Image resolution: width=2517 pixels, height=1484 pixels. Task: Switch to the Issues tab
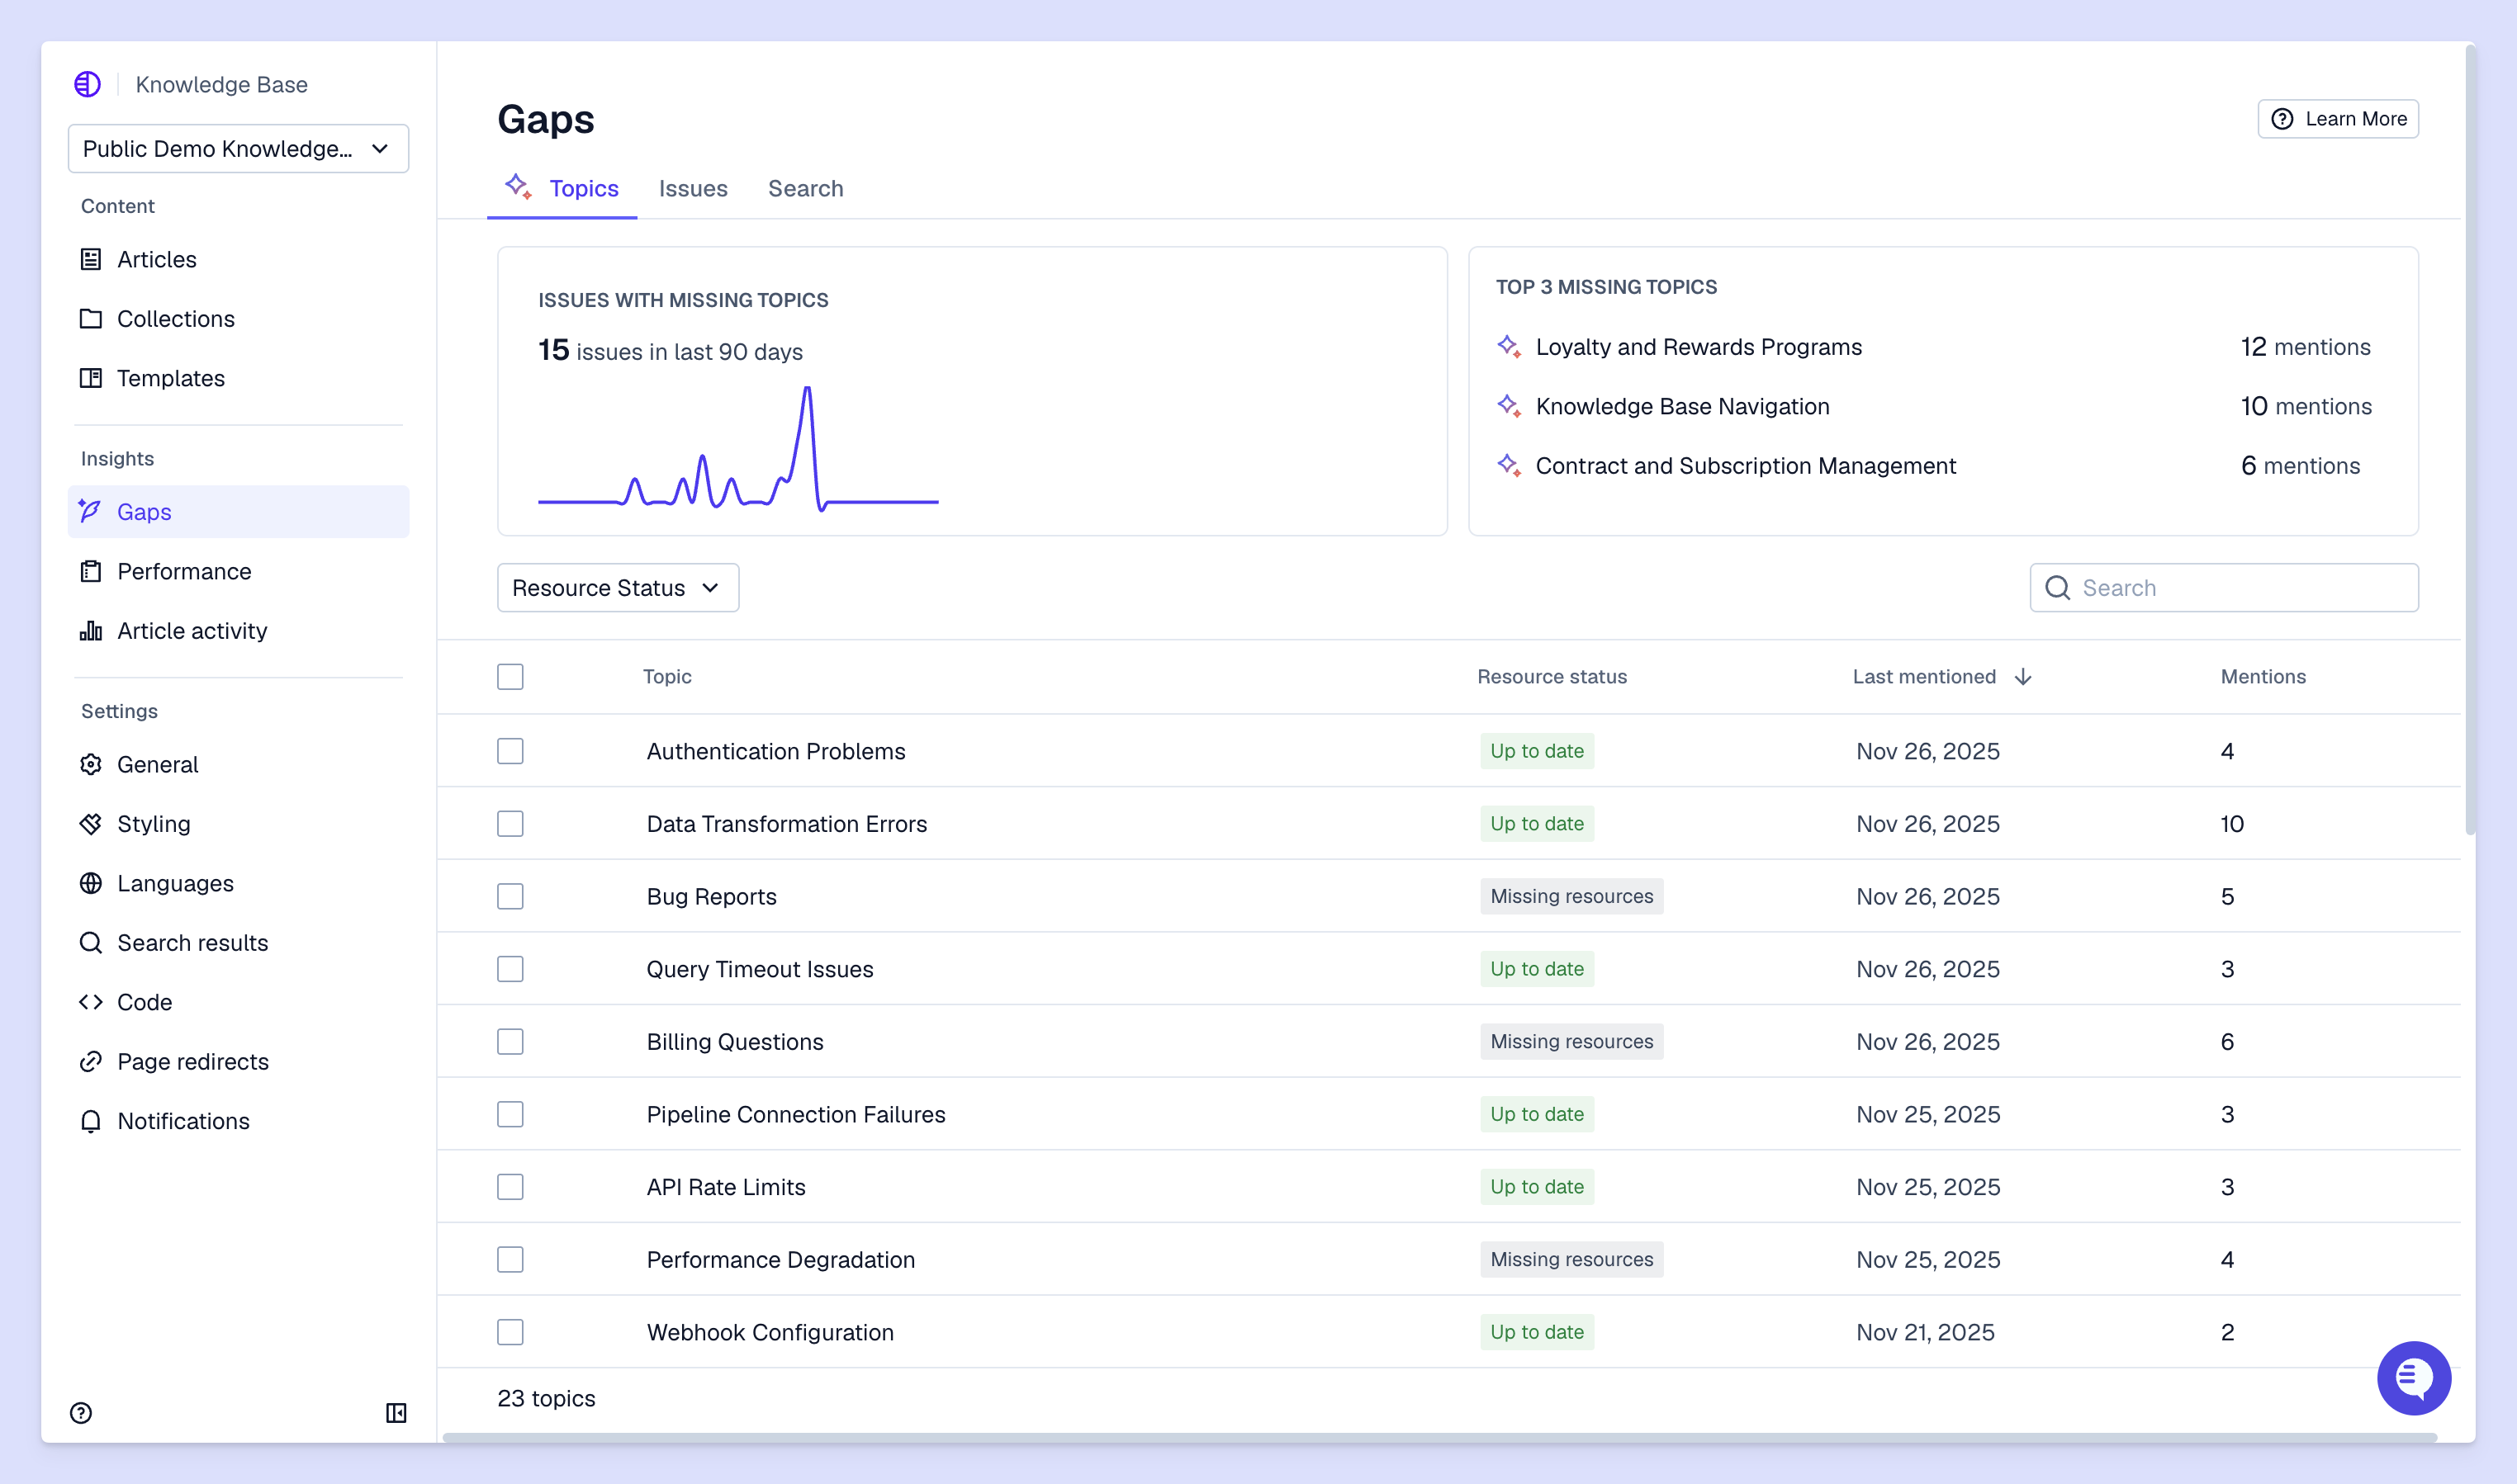pos(692,189)
